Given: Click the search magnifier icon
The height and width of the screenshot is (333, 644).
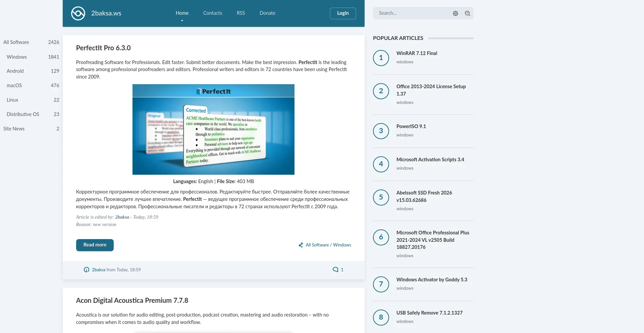Looking at the screenshot, I should coord(467,13).
